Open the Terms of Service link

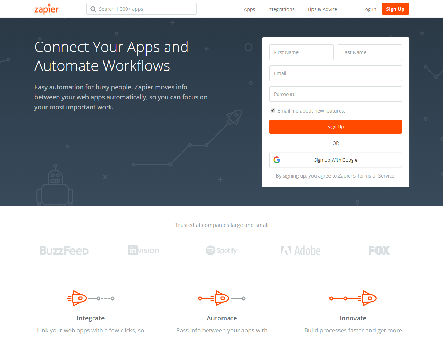[x=376, y=176]
